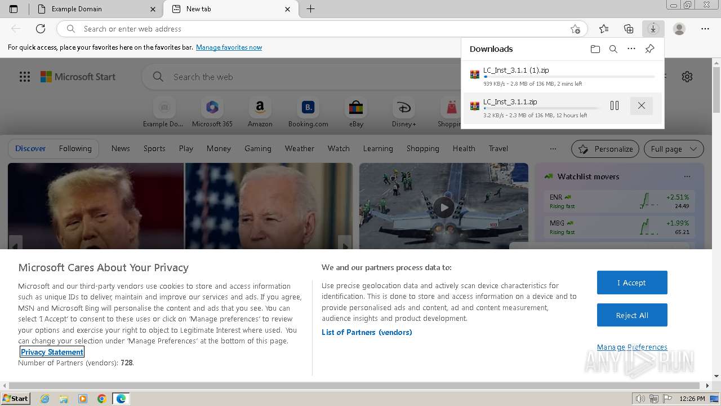Launch Chrome from the taskbar
Screen dimensions: 721x406
coord(102,399)
